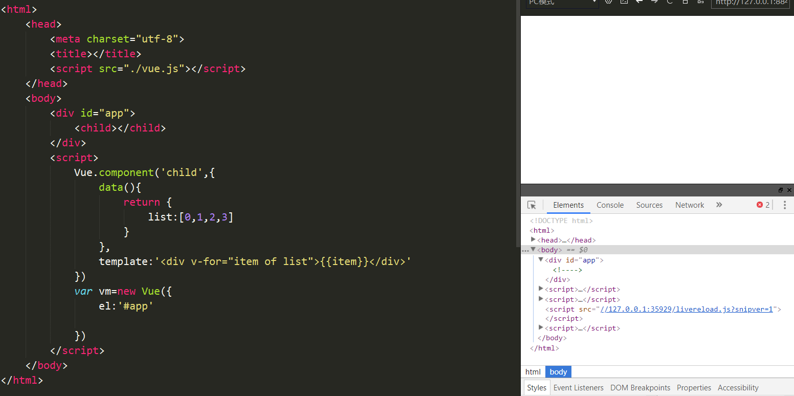Screen dimensions: 794x396
Task: Collapse the body node in the DOM tree
Action: (533, 250)
